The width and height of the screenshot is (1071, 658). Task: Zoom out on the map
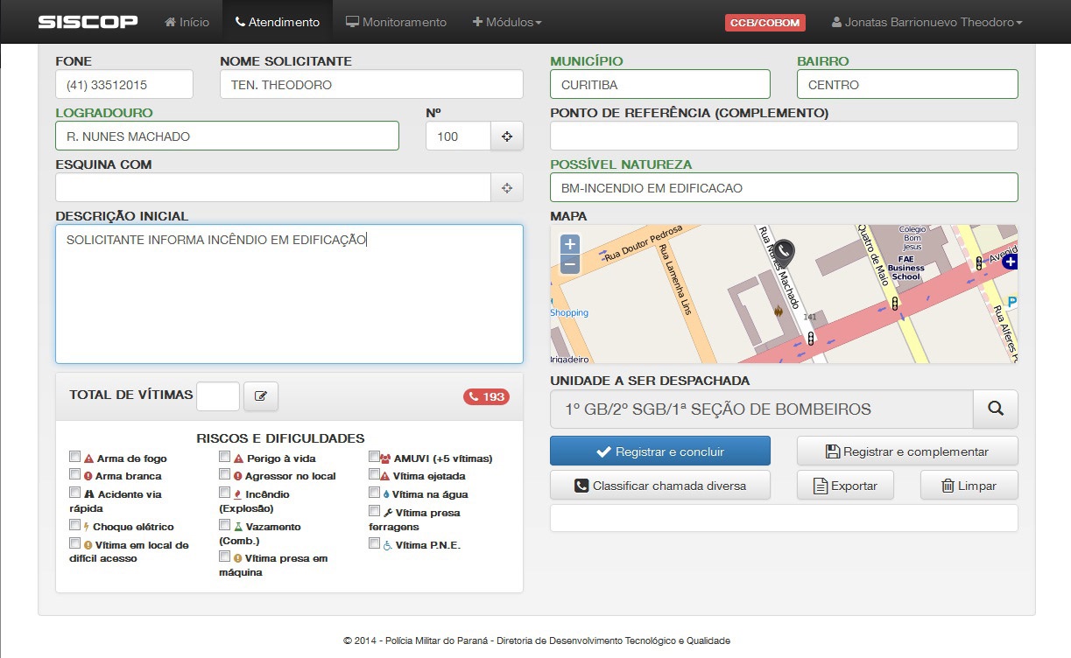[x=569, y=264]
